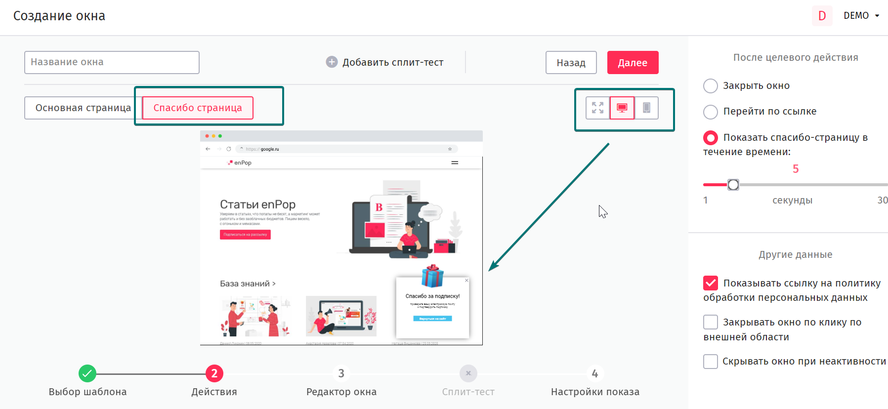This screenshot has height=409, width=888.
Task: Open the Спасибо страница tab
Action: (x=198, y=108)
